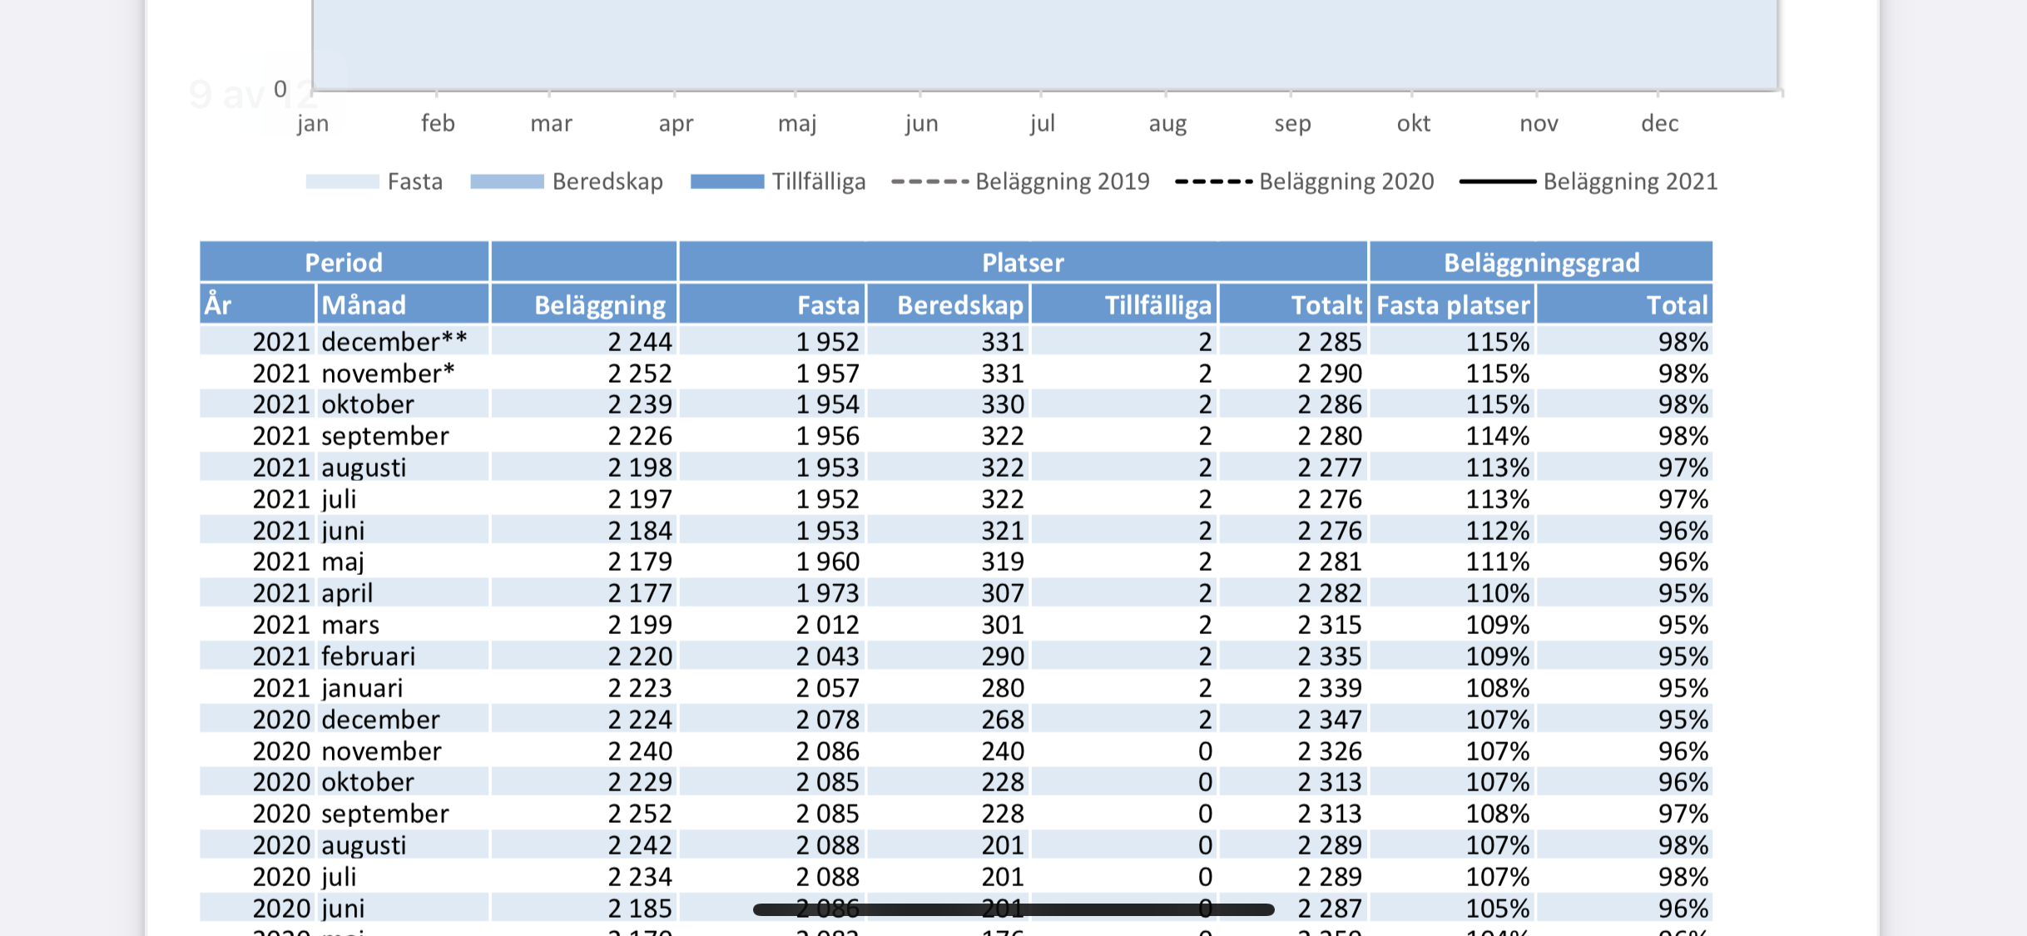This screenshot has height=936, width=2027.
Task: Click the Fasta column header in table
Action: (772, 305)
